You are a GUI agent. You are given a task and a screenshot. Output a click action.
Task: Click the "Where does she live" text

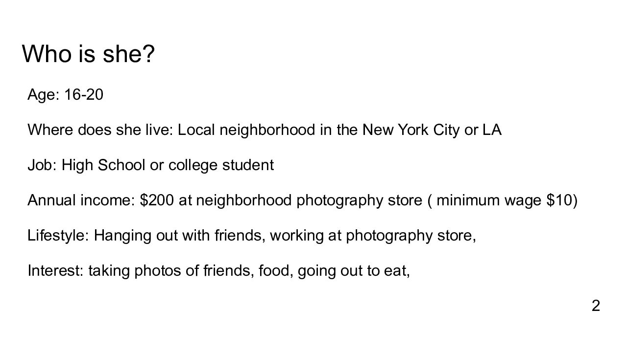100,130
